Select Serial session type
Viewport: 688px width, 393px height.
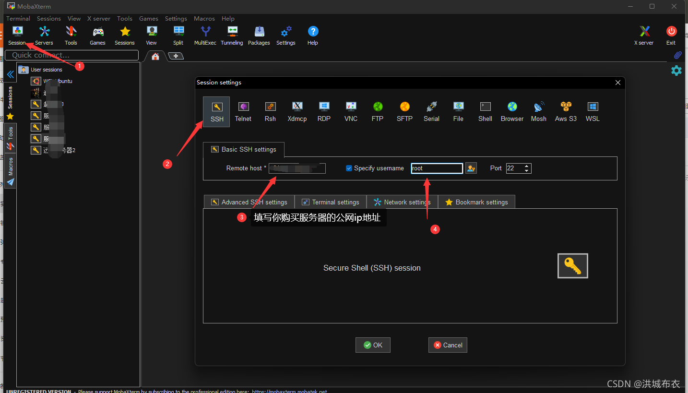click(x=431, y=112)
